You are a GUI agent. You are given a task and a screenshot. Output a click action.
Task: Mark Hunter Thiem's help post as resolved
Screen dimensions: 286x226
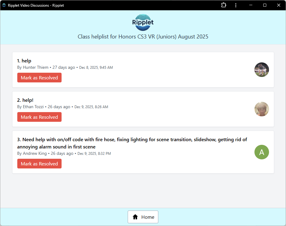39,78
